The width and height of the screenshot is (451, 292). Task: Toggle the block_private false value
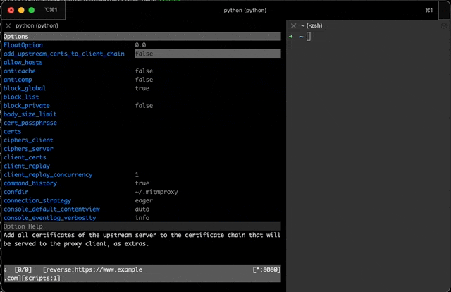[144, 106]
